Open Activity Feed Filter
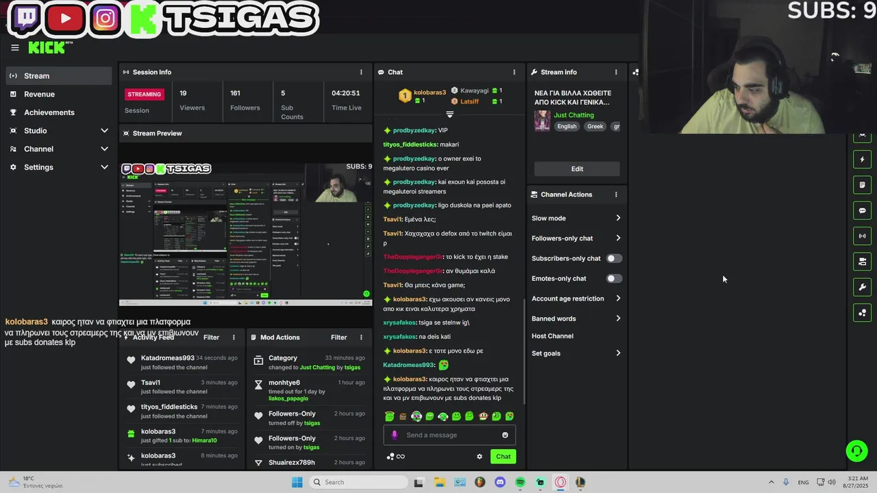Screen dimensions: 877x493 211,338
